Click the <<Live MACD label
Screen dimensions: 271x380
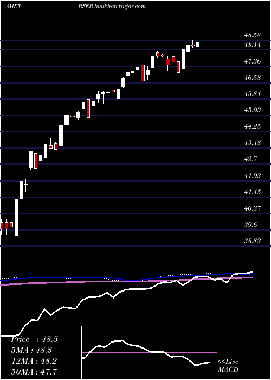coord(228,366)
